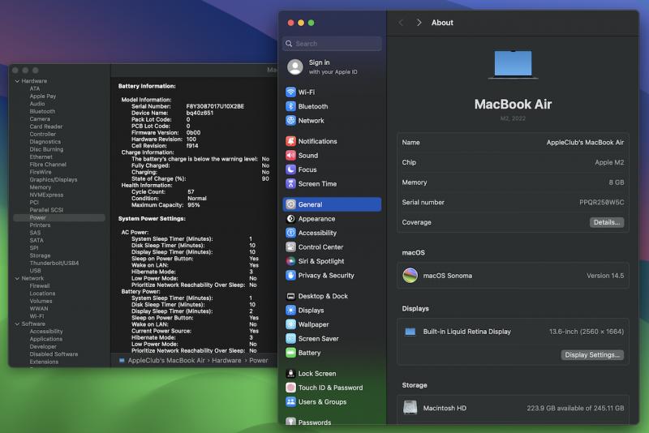Select the Notifications bell icon

click(x=291, y=141)
